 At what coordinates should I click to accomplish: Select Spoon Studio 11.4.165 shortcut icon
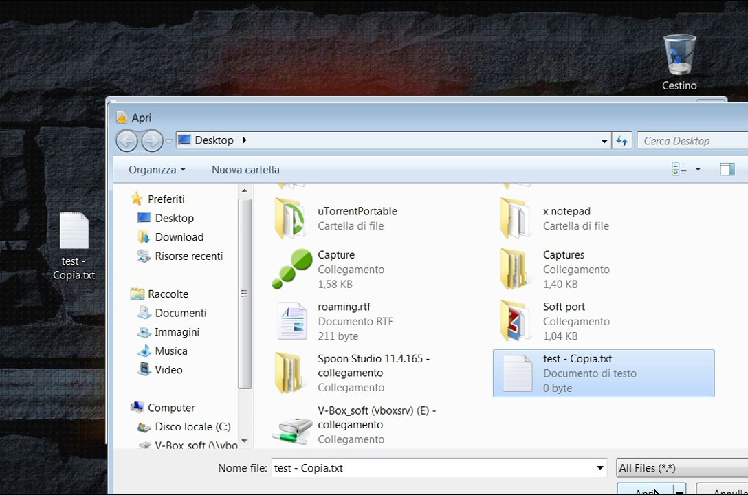[x=289, y=373]
